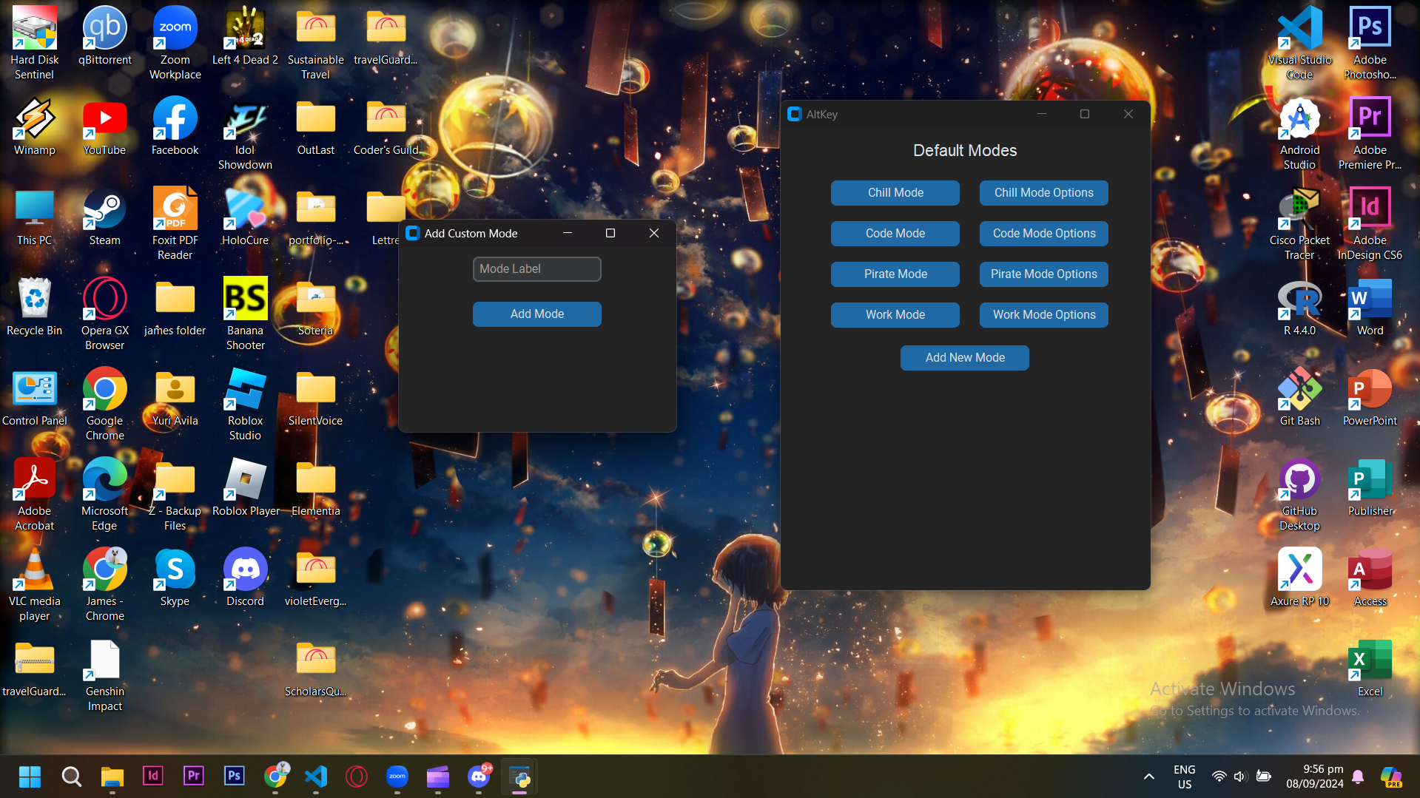The height and width of the screenshot is (798, 1420).
Task: Show hidden system tray icons
Action: pos(1148,777)
